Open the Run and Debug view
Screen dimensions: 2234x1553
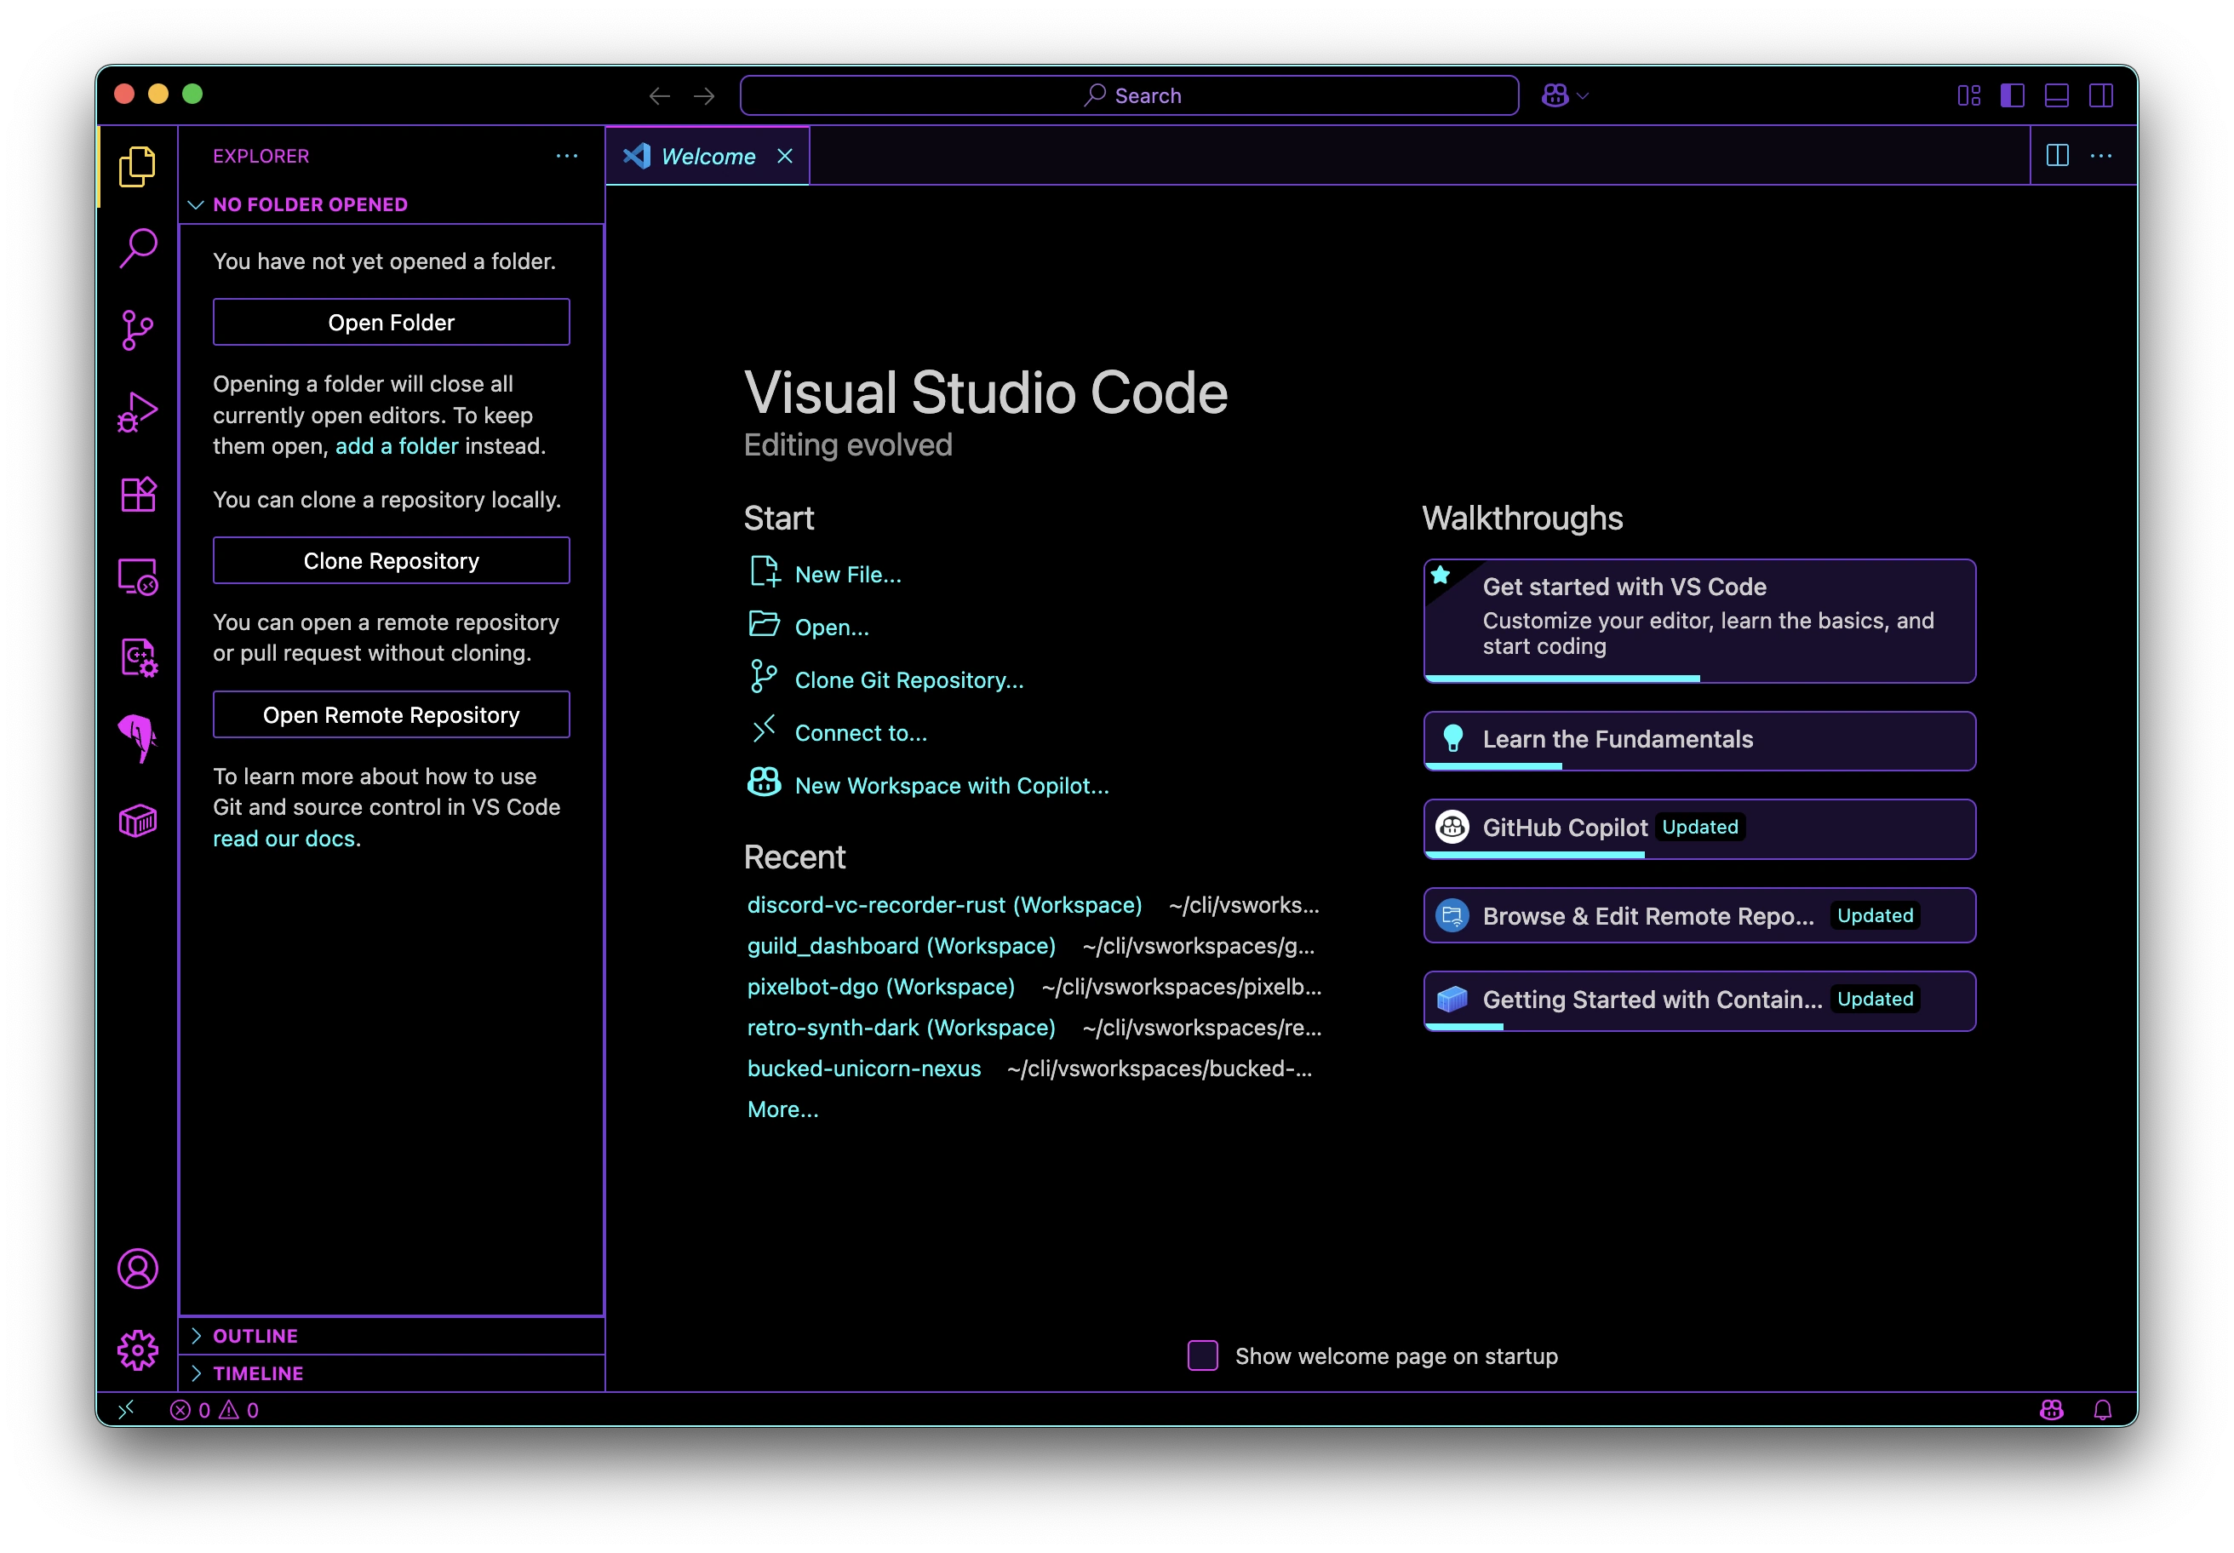pos(137,411)
